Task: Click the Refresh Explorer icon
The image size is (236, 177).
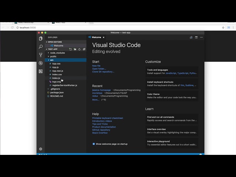Action: (x=80, y=49)
